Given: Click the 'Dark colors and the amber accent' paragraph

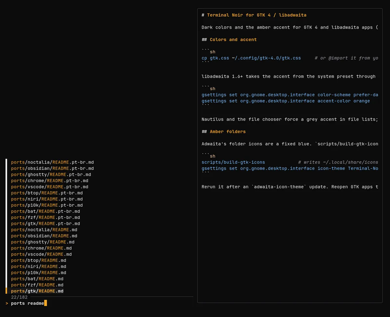Looking at the screenshot, I should coord(290,27).
